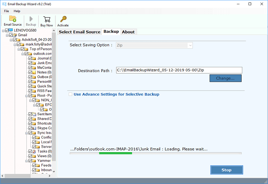Click the RSS Feeds folder icon
This screenshot has height=184, width=268.
tap(34, 91)
